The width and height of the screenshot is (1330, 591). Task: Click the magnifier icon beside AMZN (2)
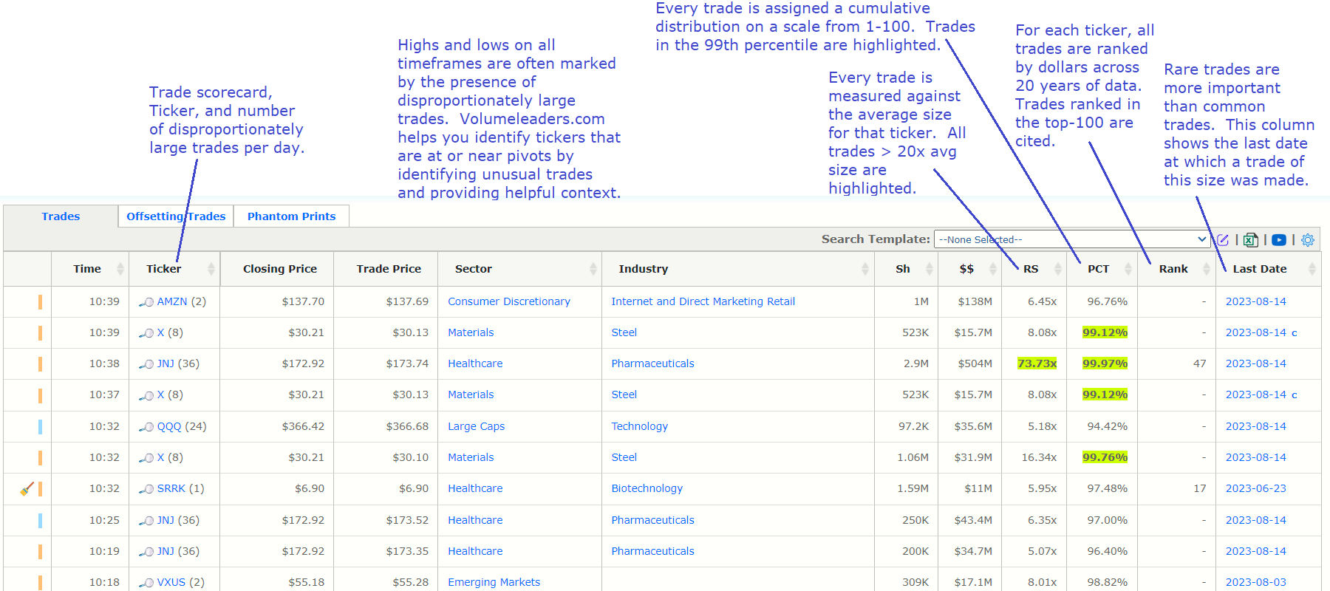coord(146,302)
